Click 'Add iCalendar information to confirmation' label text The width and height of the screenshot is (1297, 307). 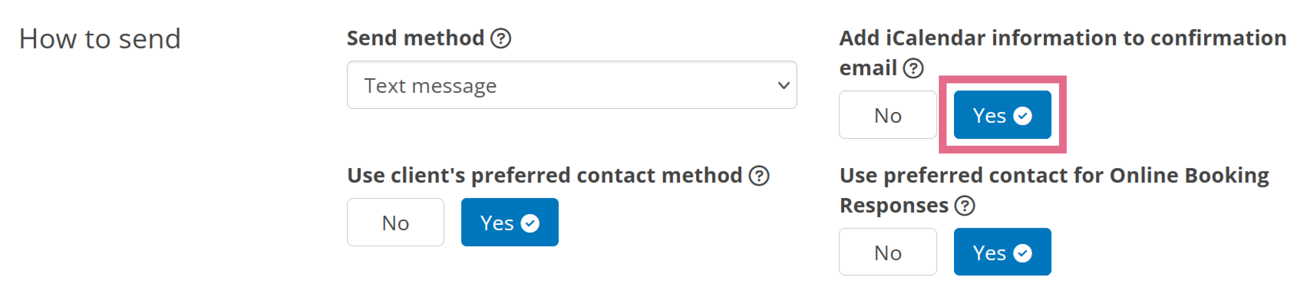1062,38
